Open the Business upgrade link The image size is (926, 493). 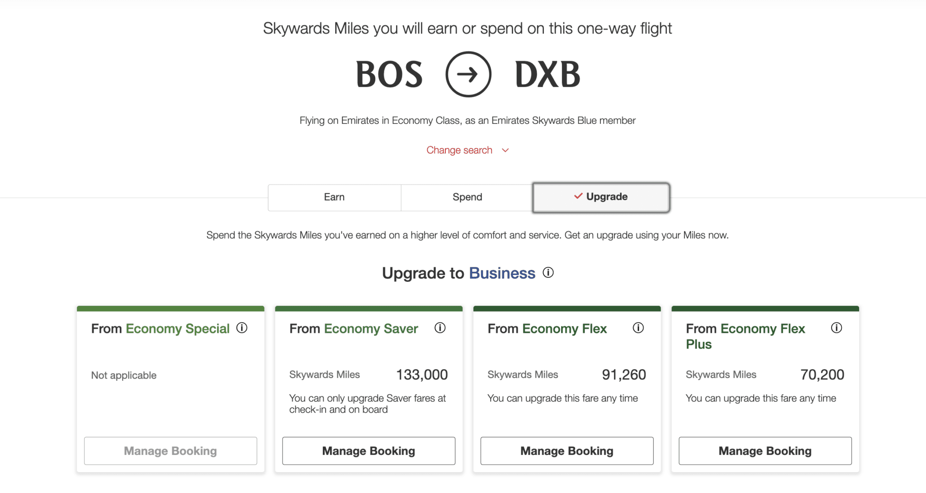coord(502,273)
